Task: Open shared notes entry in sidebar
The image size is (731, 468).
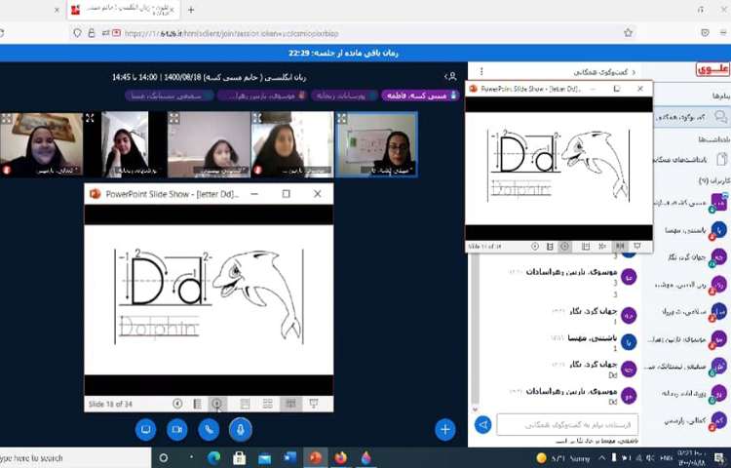Action: pos(692,160)
